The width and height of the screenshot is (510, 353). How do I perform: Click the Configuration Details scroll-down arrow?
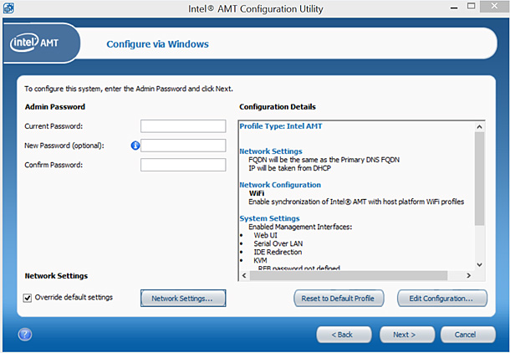(479, 265)
